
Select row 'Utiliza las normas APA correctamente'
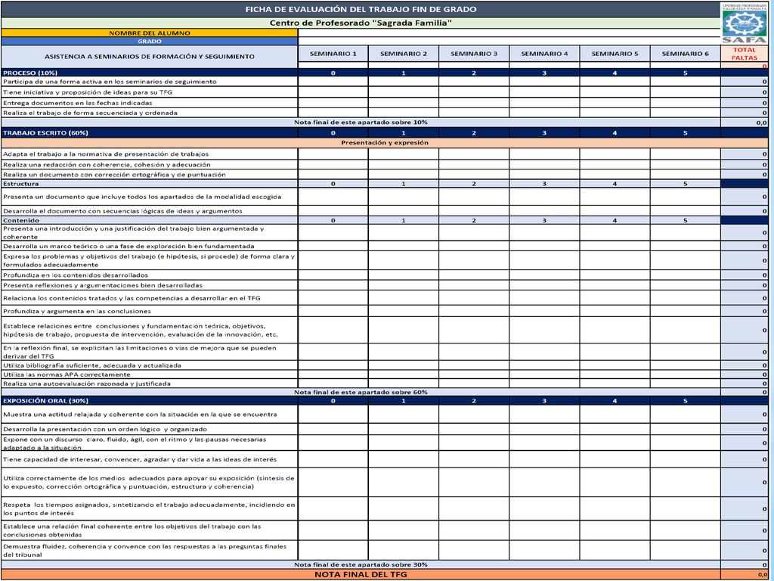click(x=385, y=374)
